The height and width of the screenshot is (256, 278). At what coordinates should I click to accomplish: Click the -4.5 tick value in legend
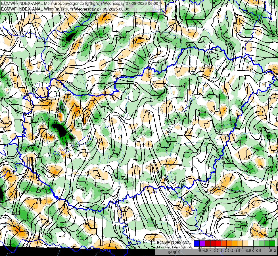point(205,251)
